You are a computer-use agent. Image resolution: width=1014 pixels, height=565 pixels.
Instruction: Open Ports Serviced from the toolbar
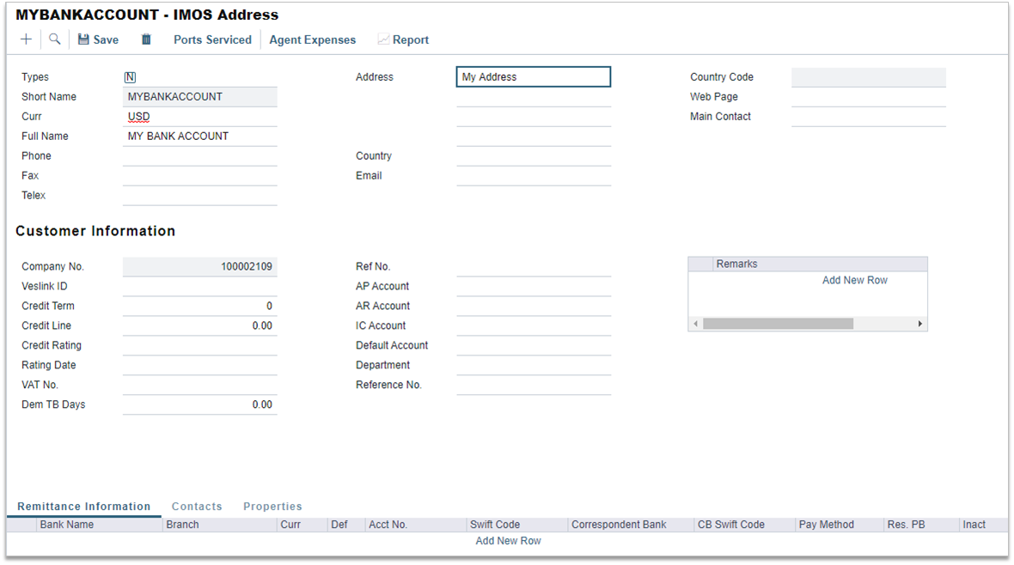212,39
